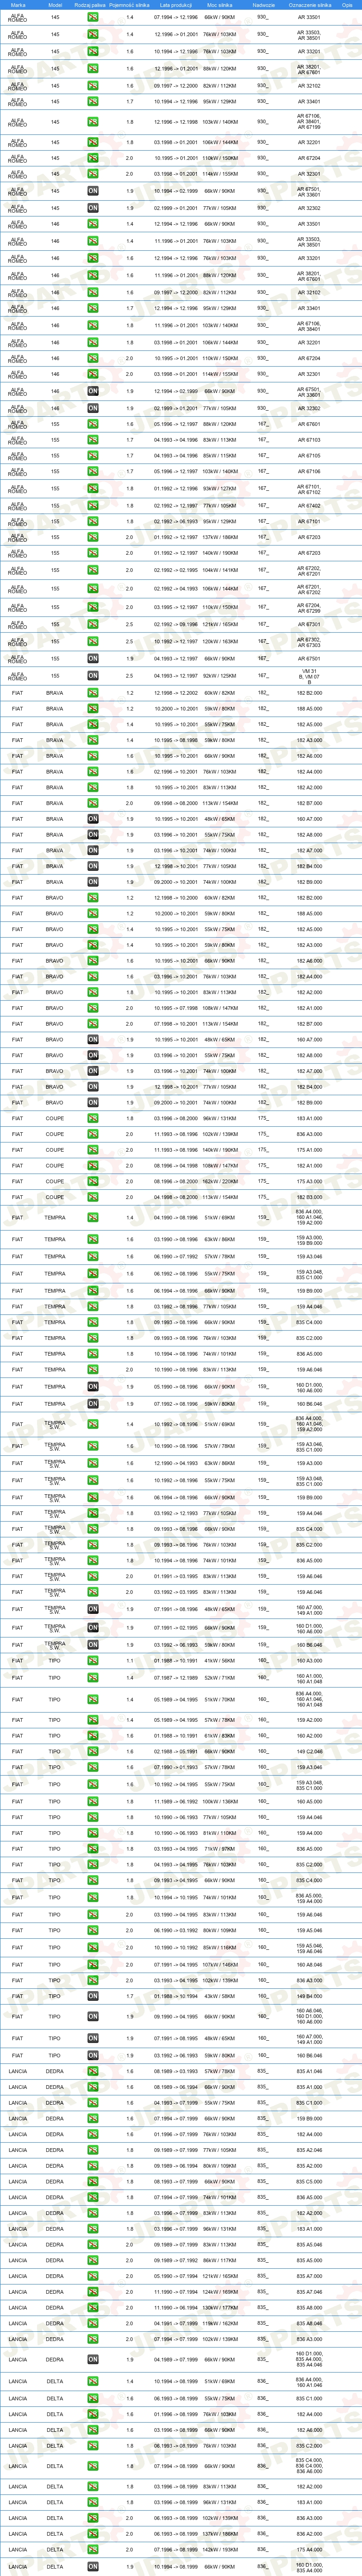Click the Oznaczenie silnika column header
This screenshot has width=362, height=2576.
[309, 5]
